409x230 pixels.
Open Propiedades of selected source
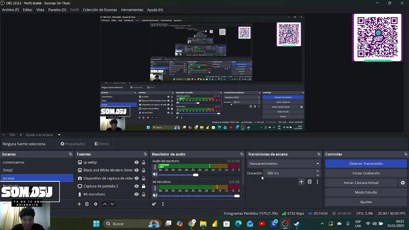tap(73, 144)
